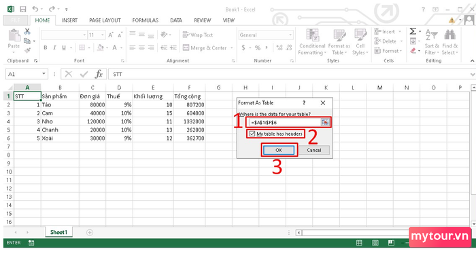The height and width of the screenshot is (253, 476).
Task: Open the Name Box dropdown arrow
Action: click(44, 74)
